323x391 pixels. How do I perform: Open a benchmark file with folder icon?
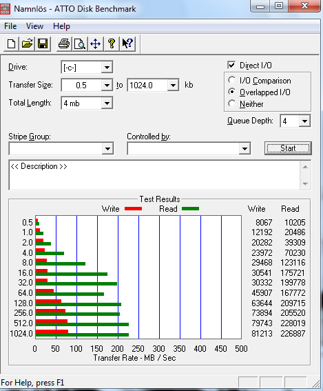click(27, 44)
